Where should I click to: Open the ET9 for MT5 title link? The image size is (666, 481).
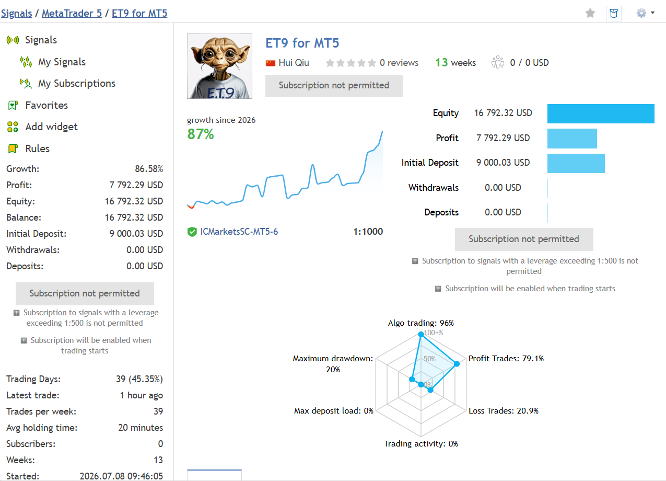[x=302, y=43]
